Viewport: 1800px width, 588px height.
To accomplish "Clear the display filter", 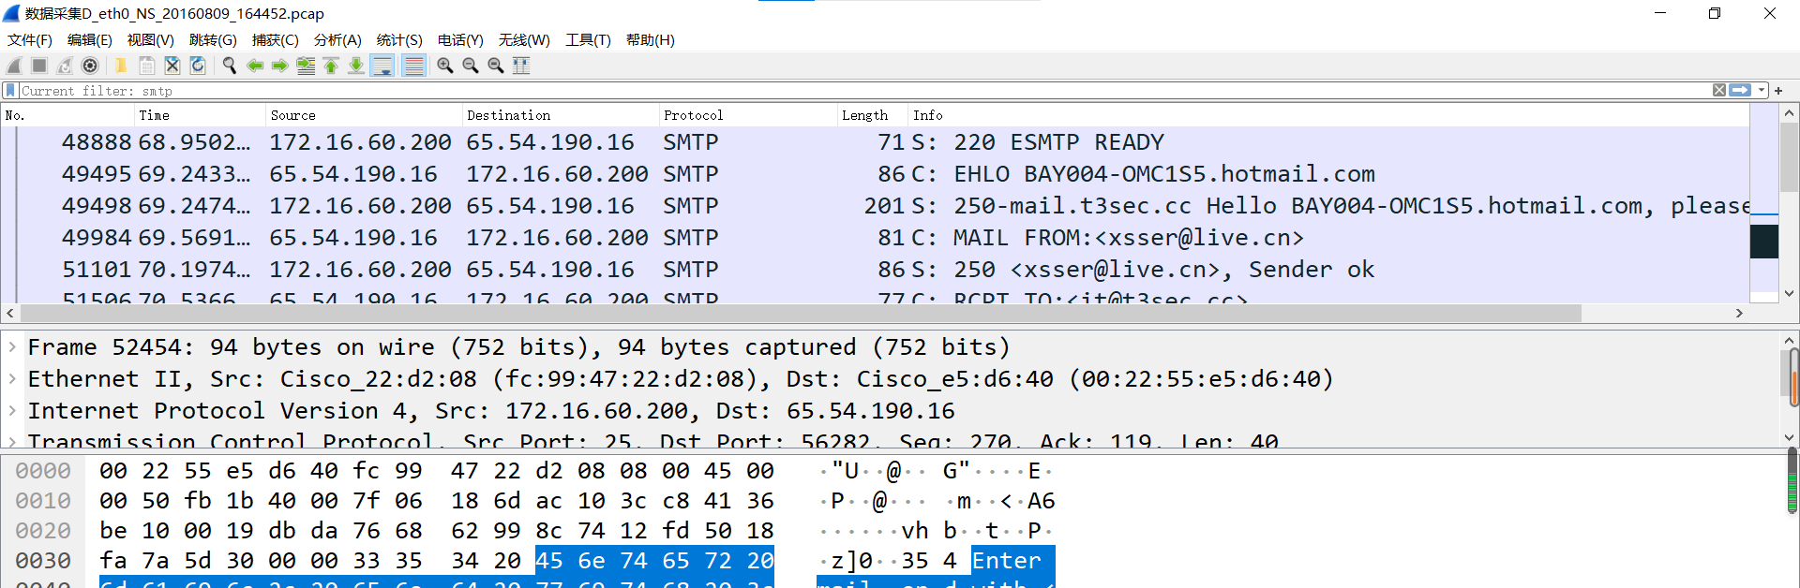I will point(1718,91).
